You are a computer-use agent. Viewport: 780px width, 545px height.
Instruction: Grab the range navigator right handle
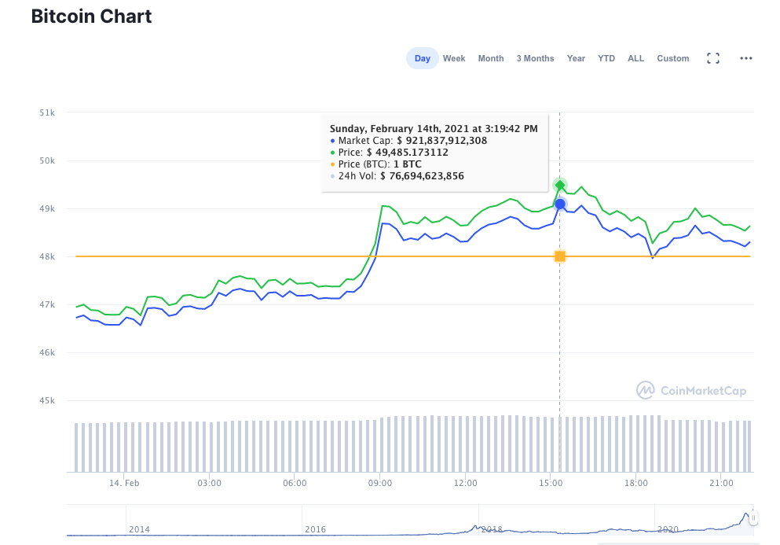point(753,518)
